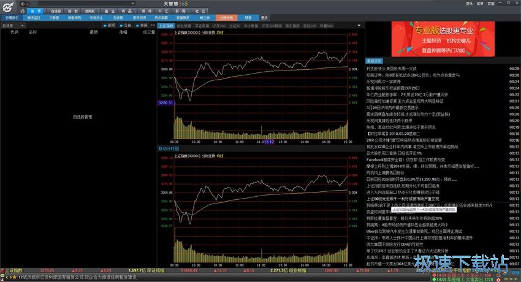Switch to the 新闻 main tab
The width and height of the screenshot is (521, 282).
point(180,11)
